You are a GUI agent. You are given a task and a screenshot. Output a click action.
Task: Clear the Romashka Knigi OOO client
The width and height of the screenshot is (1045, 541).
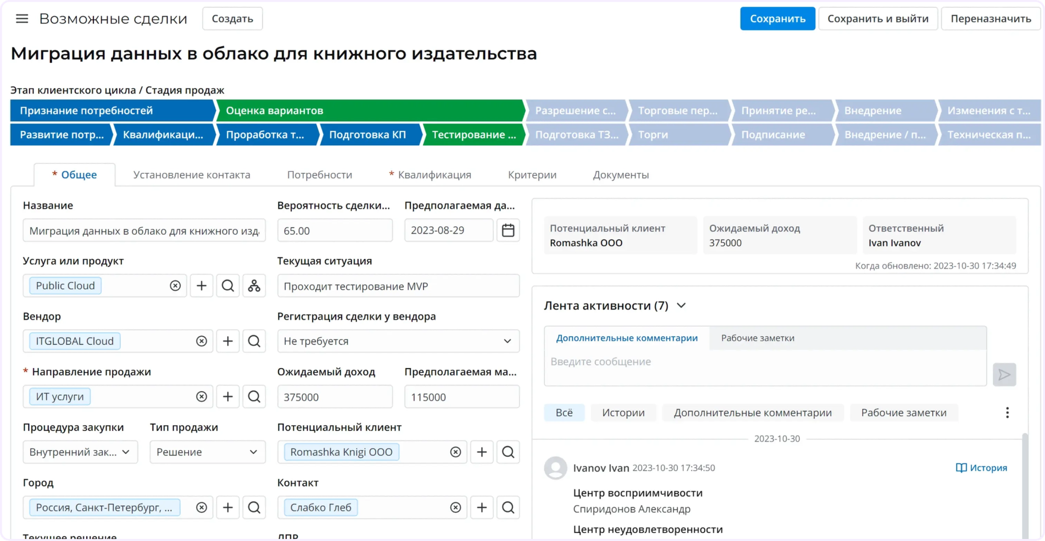pyautogui.click(x=456, y=452)
